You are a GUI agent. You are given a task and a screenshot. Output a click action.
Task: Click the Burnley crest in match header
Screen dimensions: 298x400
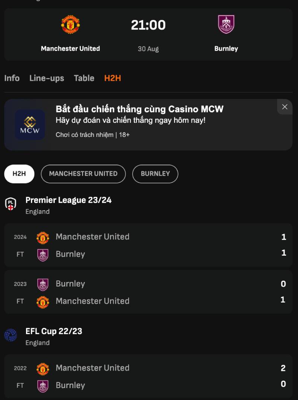coord(226,25)
